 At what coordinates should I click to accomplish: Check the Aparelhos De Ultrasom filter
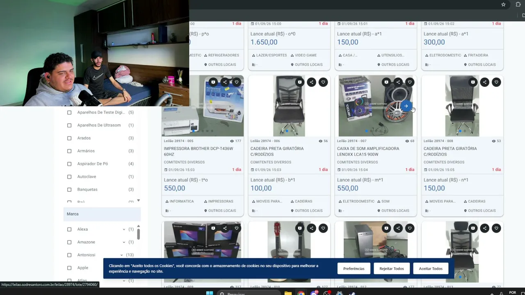69,125
